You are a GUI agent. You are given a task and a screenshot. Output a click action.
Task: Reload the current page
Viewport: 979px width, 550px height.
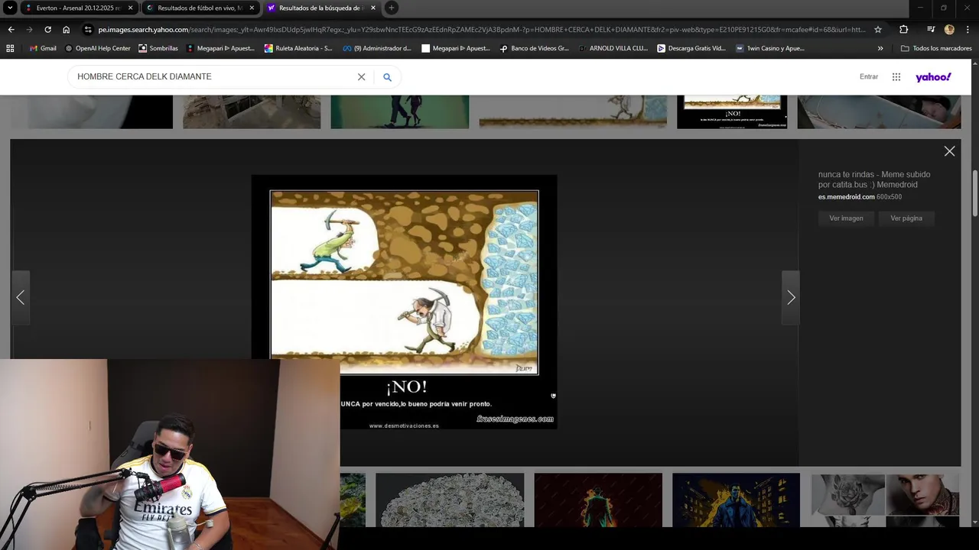(x=47, y=30)
